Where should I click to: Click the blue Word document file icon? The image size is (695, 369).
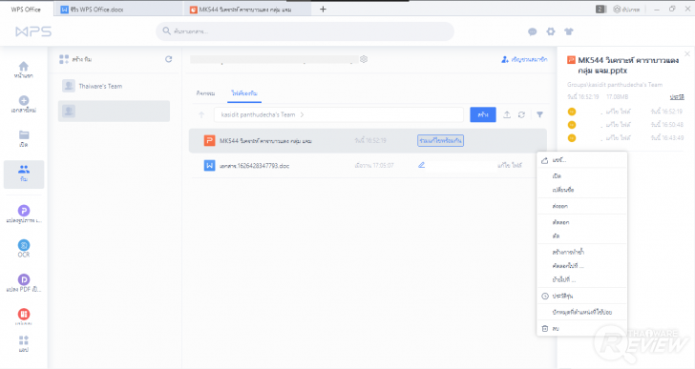(209, 166)
